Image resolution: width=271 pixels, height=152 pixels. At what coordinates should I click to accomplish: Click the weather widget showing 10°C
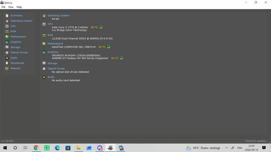tap(203, 148)
